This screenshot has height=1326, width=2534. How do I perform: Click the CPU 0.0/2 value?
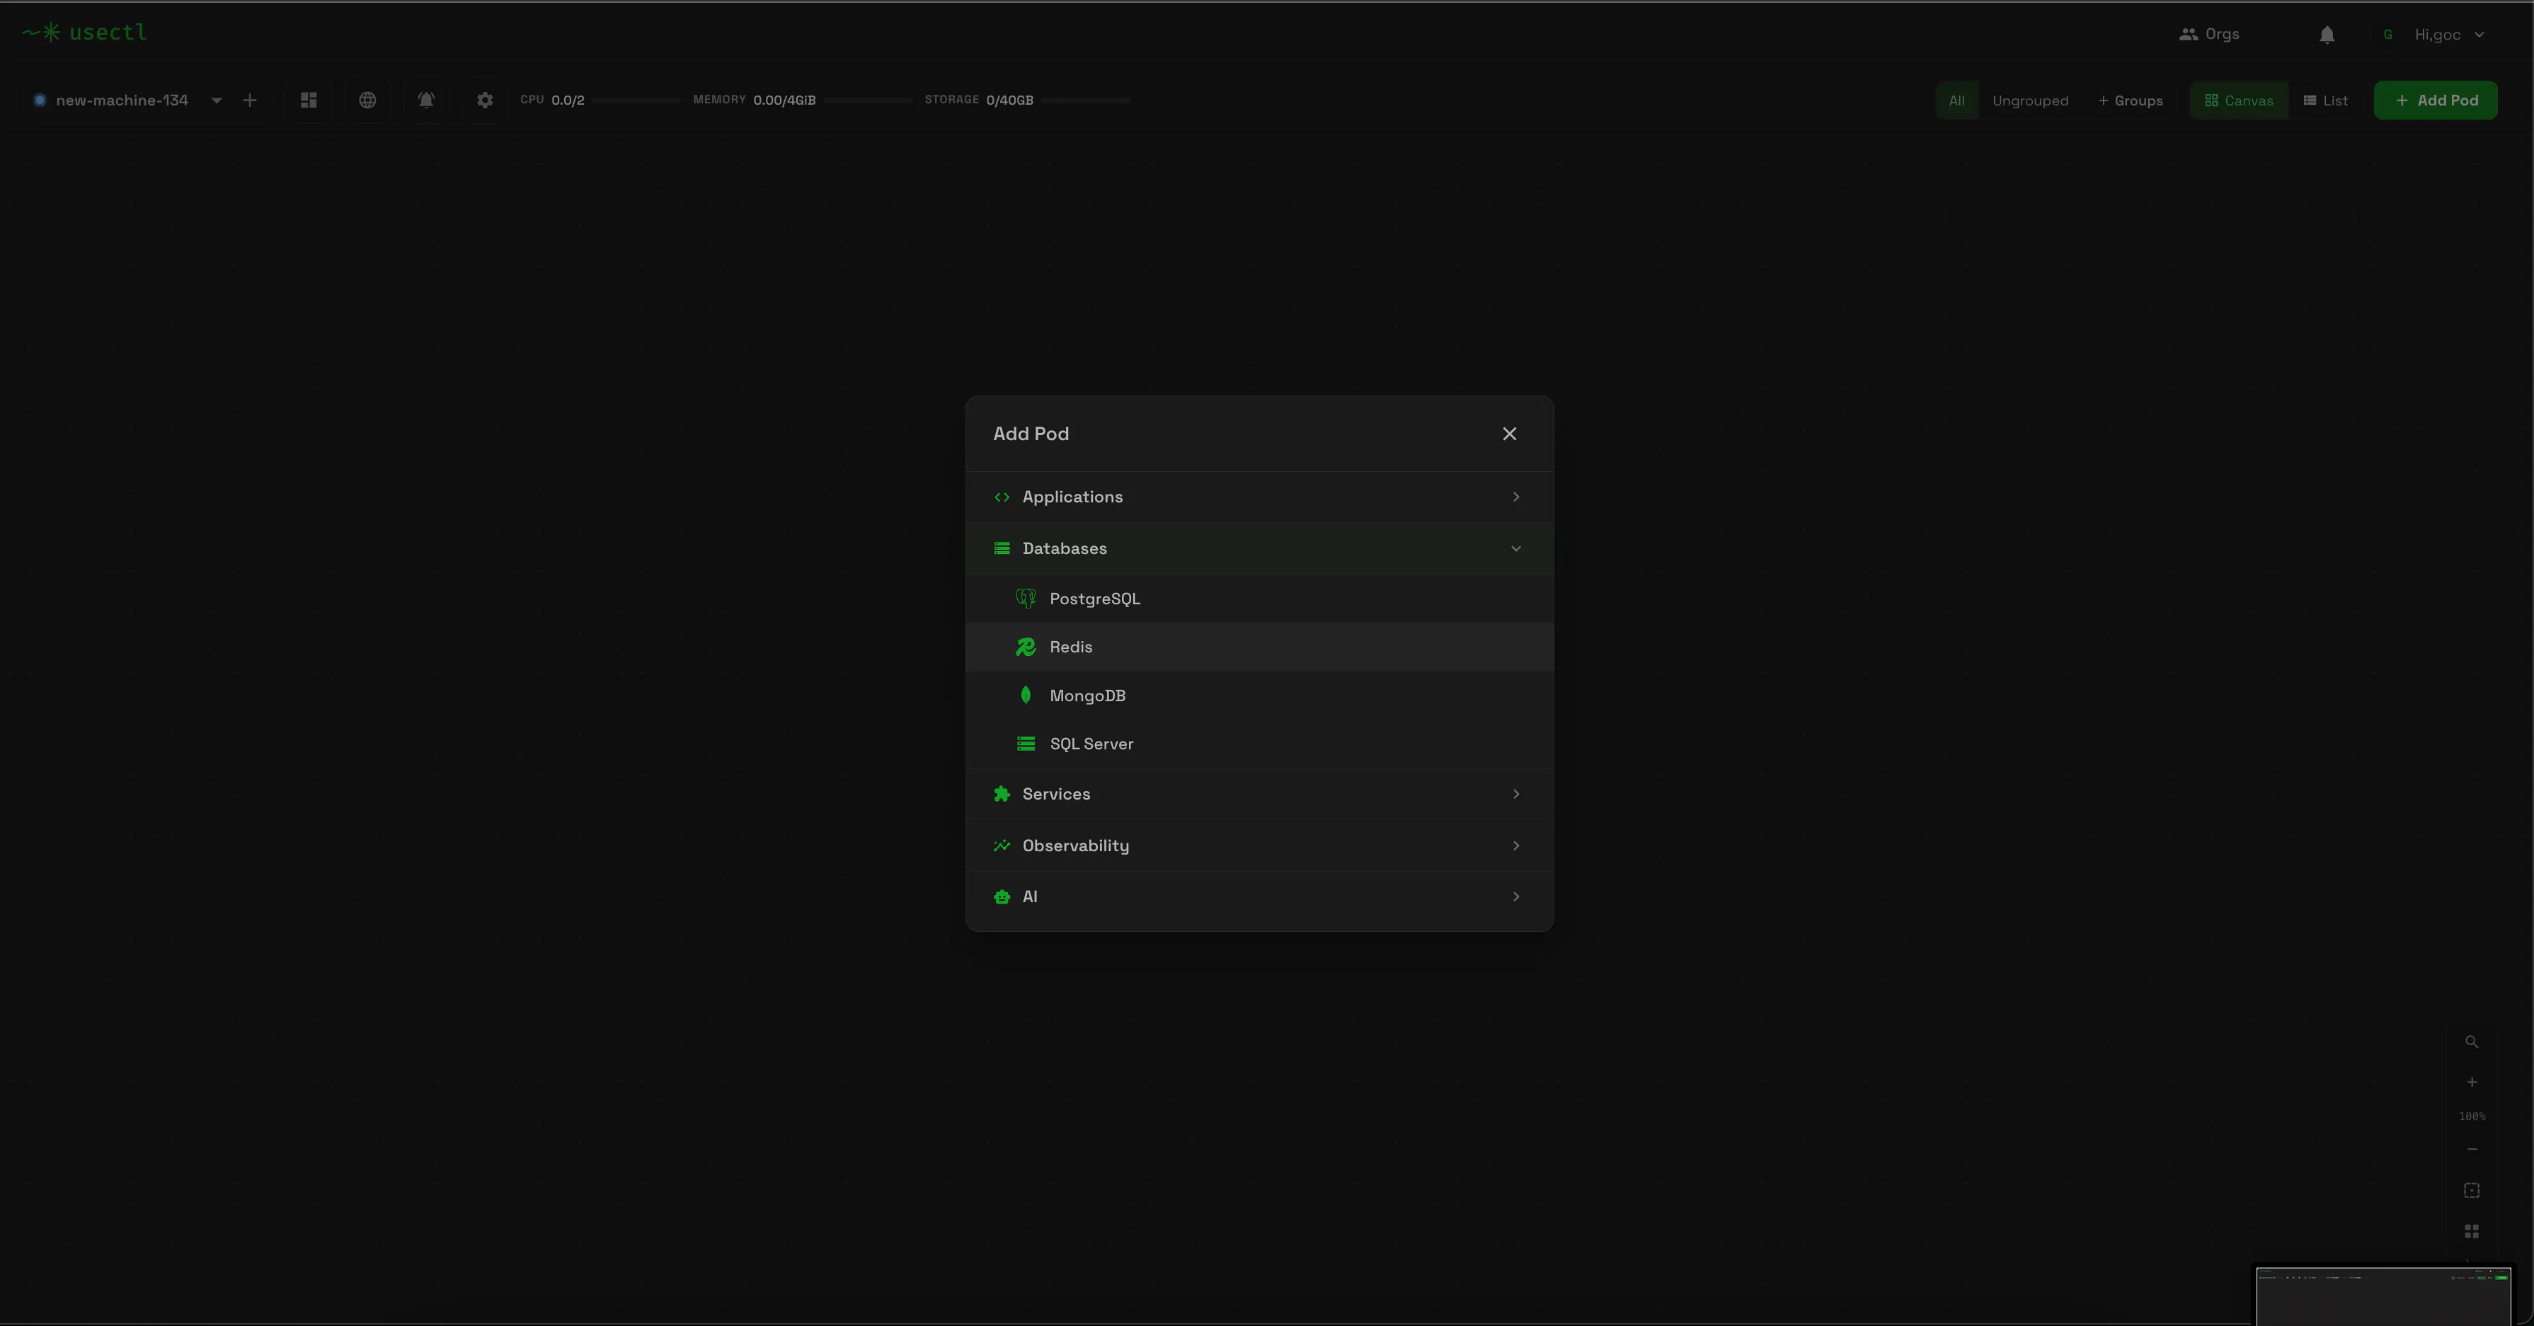point(568,100)
